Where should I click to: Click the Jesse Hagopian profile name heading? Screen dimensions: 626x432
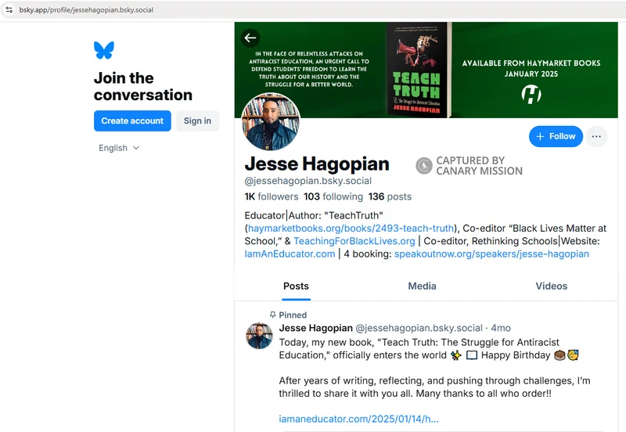click(x=317, y=164)
